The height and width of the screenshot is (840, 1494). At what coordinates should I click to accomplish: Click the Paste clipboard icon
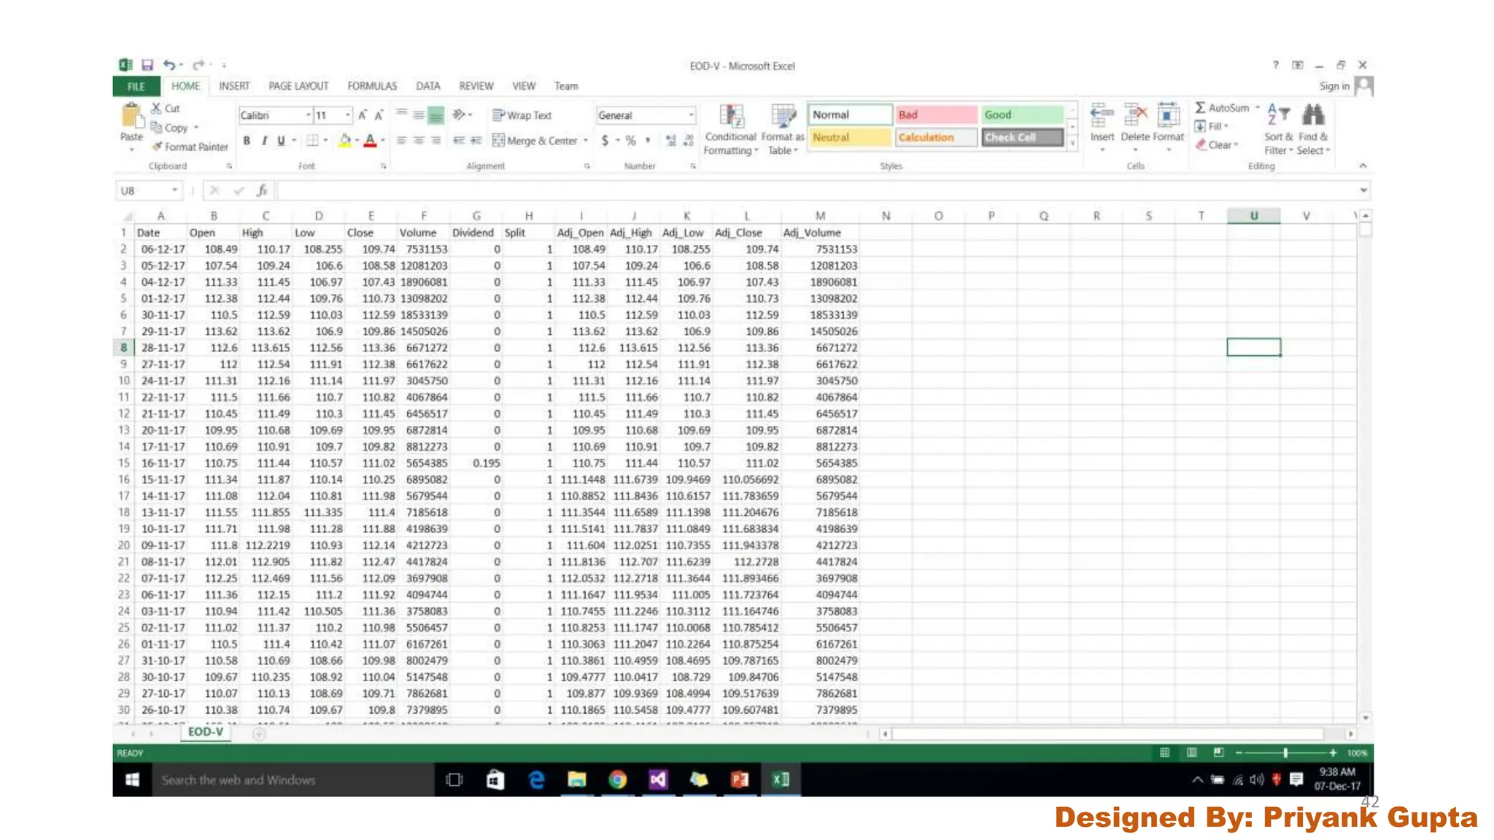[131, 115]
